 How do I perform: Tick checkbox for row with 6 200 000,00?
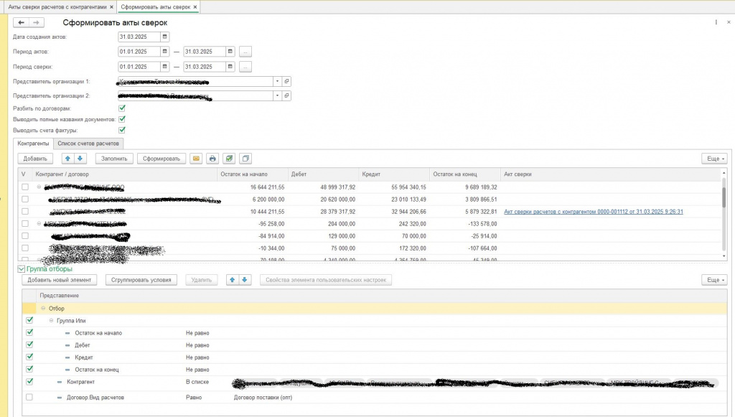pos(25,199)
